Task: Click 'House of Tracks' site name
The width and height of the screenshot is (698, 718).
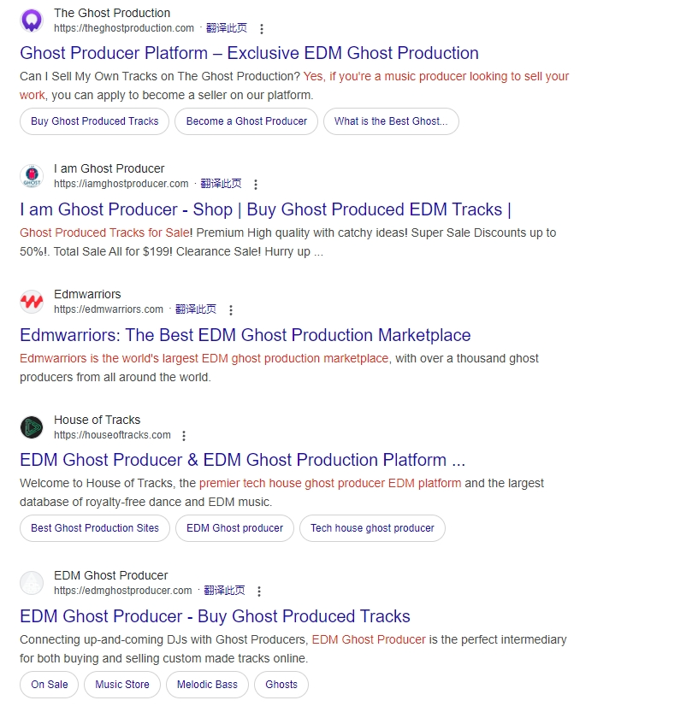Action: coord(98,420)
